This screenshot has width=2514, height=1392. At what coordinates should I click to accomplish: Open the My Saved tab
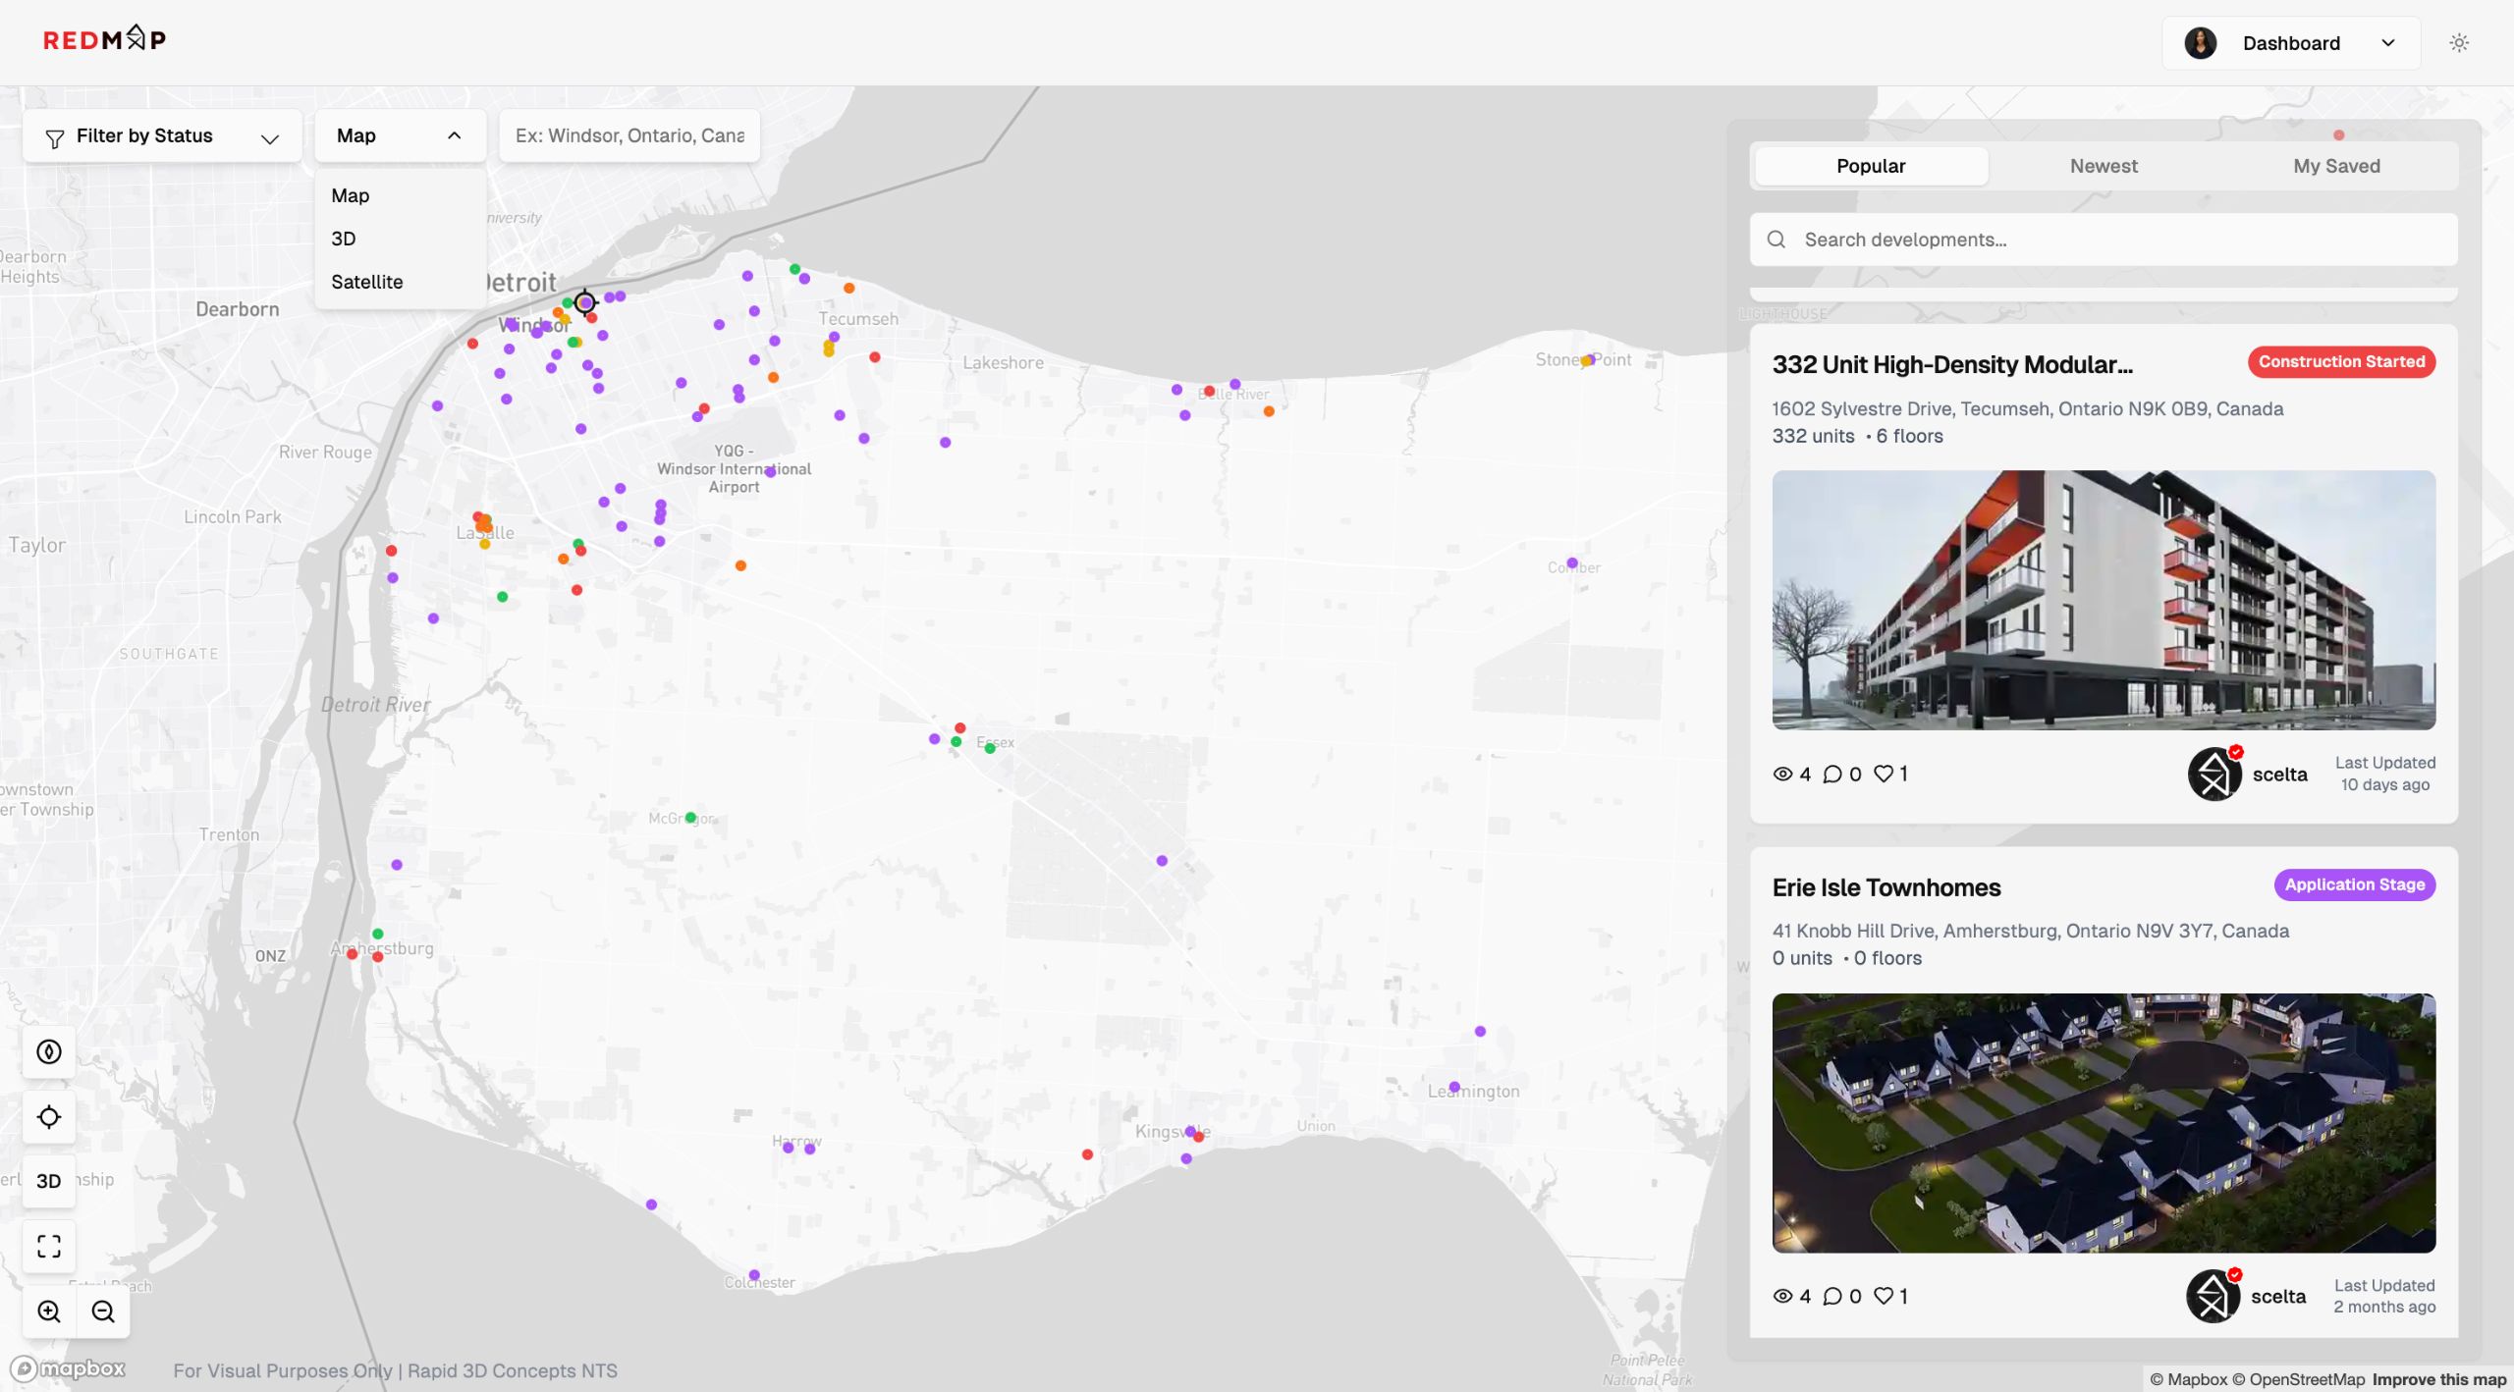point(2336,166)
